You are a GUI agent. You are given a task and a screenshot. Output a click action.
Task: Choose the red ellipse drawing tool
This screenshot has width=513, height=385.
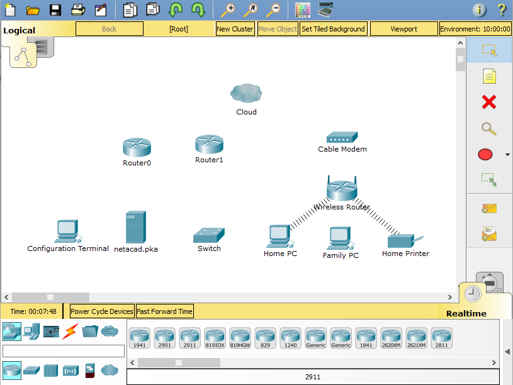[485, 154]
